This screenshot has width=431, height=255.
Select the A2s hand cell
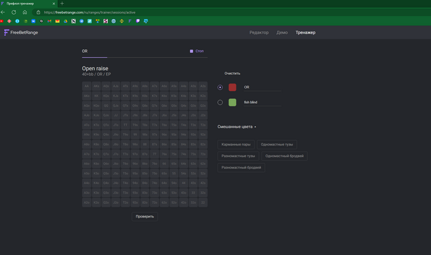203,86
